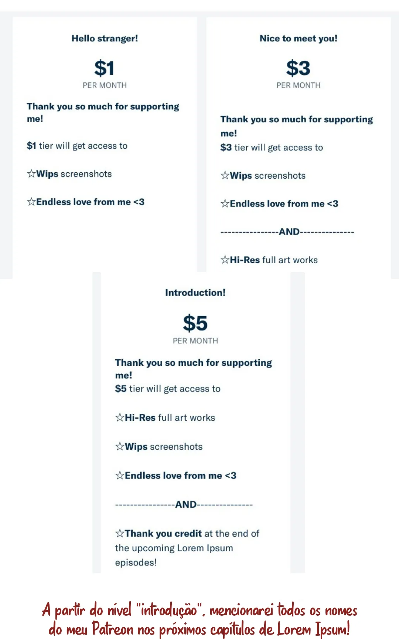Click the star before Wips in $1 tier
The width and height of the screenshot is (399, 639).
pyautogui.click(x=31, y=173)
